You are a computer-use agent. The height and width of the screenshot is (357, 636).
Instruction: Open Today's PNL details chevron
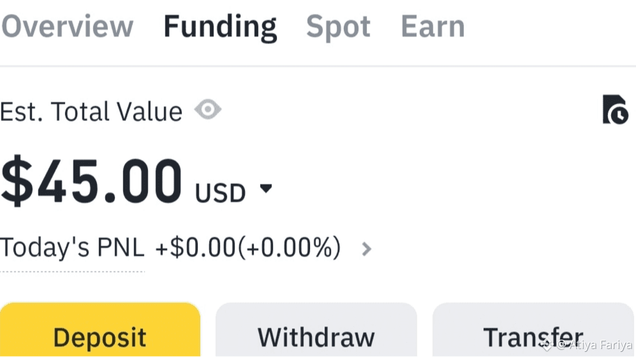(x=366, y=248)
